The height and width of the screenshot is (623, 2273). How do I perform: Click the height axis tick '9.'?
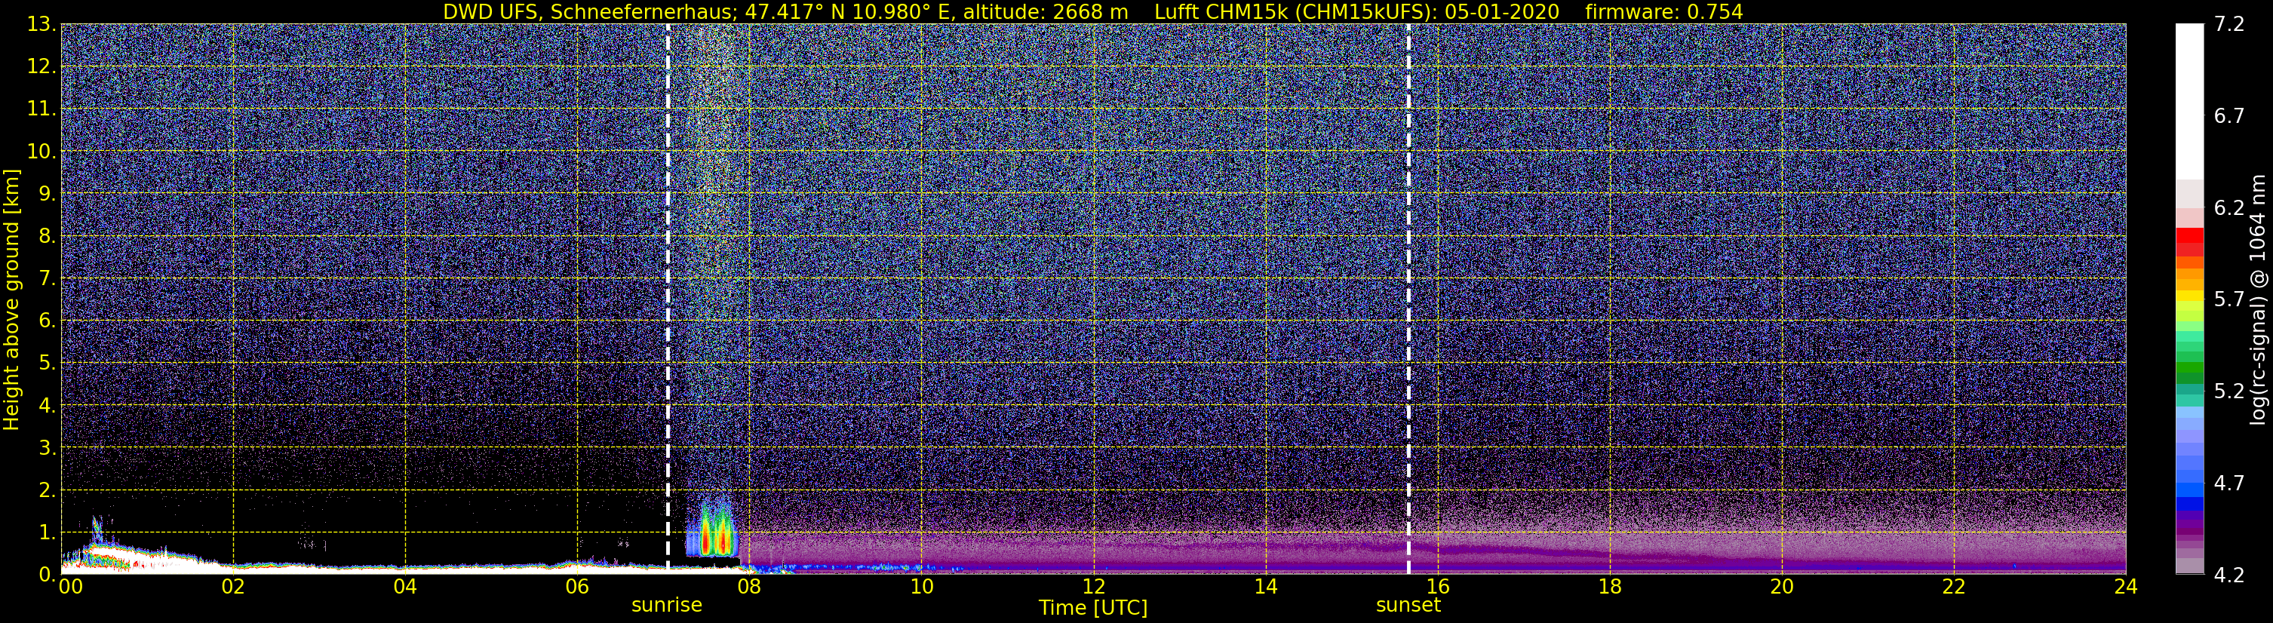click(x=46, y=193)
